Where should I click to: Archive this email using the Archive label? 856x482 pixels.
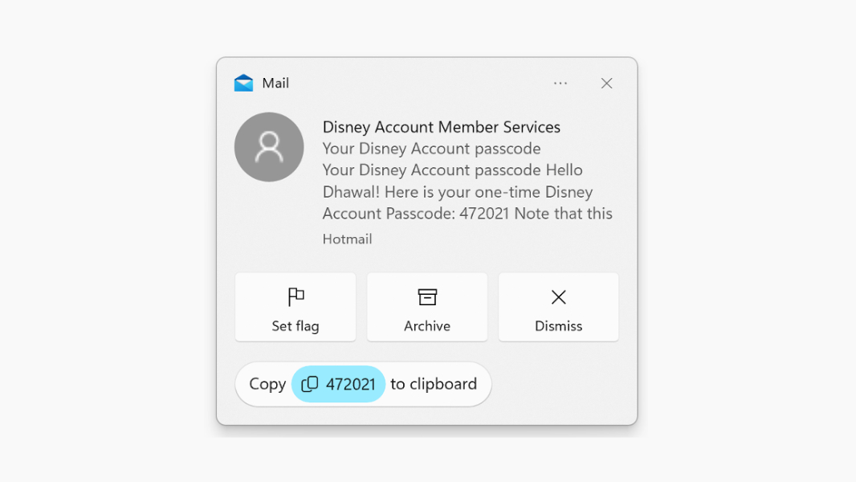(427, 326)
